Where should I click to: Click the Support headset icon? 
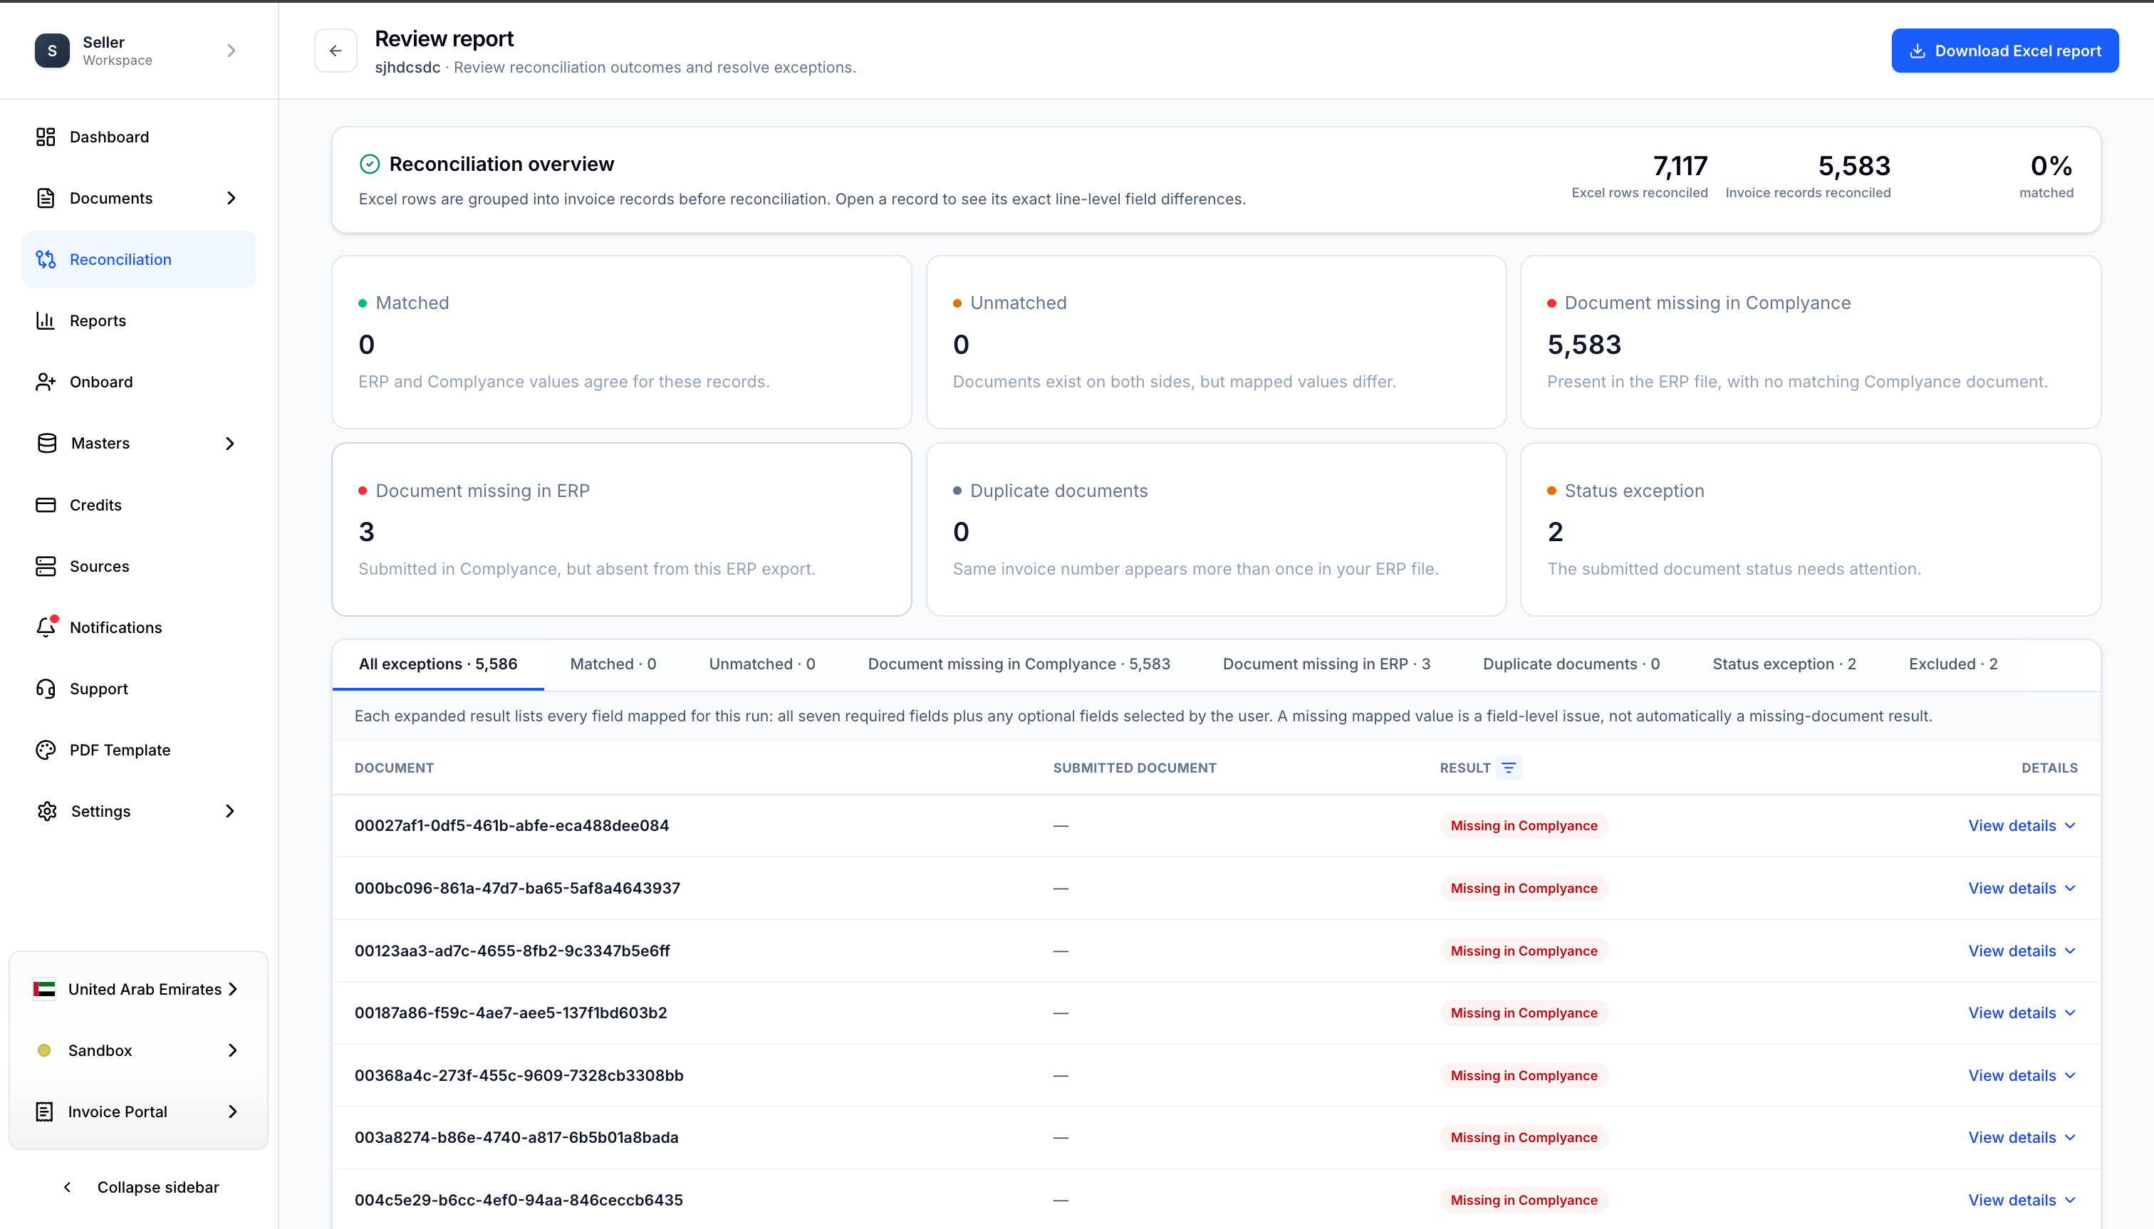coord(46,689)
